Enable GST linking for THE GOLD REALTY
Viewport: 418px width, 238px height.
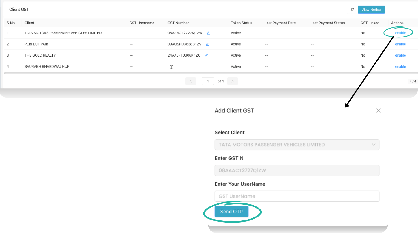pos(400,55)
